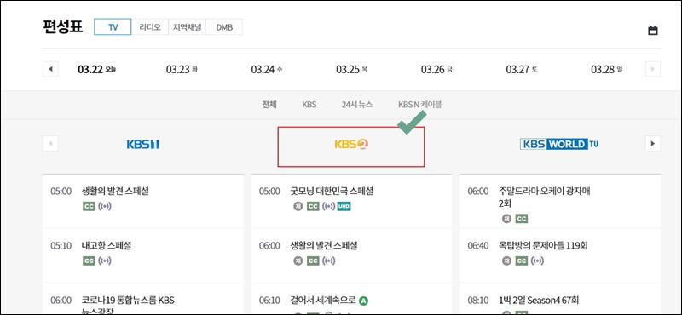Open the DMB tab
682x315 pixels.
224,27
